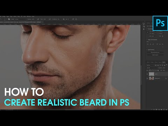Align left edges icon
This screenshot has width=168, height=126.
point(148,44)
